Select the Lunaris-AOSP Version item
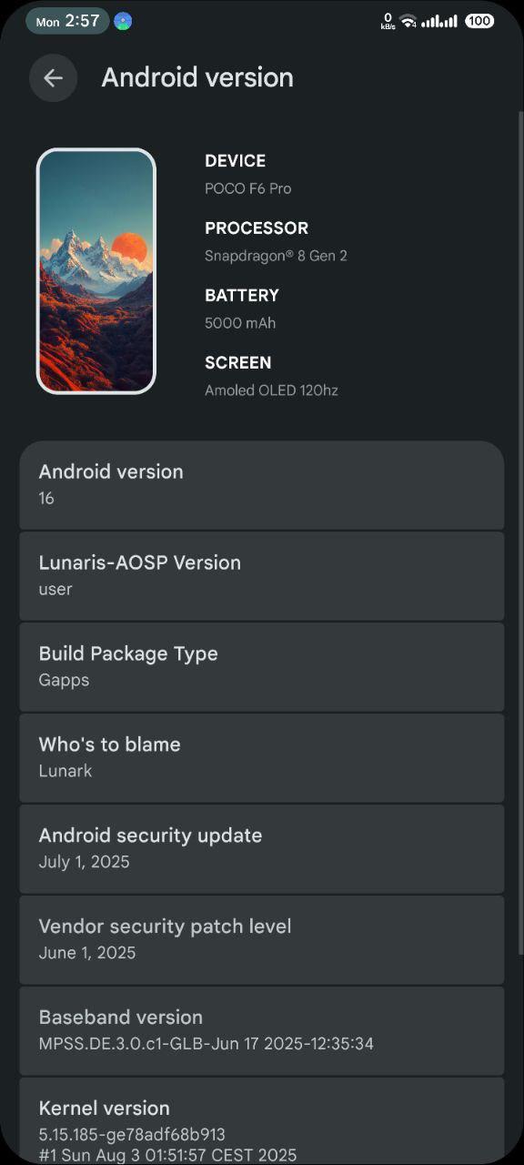Screen dimensions: 524x1165 point(262,576)
